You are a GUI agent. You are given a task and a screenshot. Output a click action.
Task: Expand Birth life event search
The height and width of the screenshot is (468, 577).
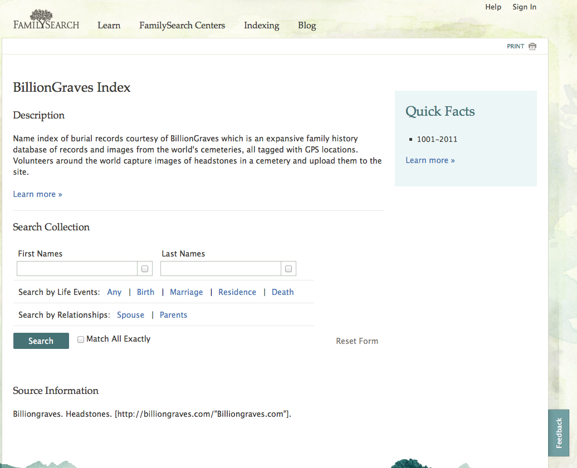coord(145,292)
